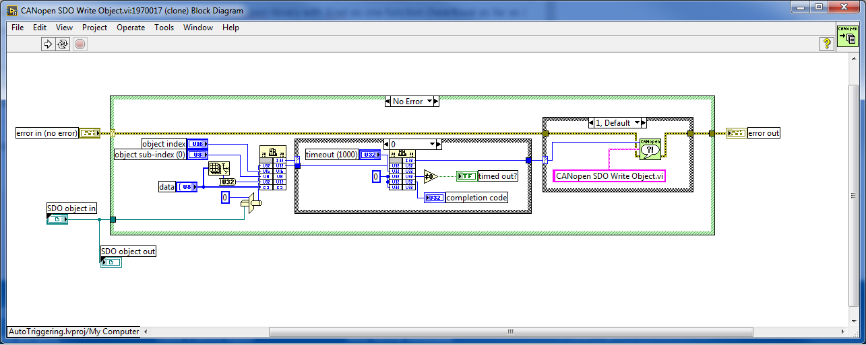This screenshot has width=866, height=345.
Task: Click the 'timeout (1000)' label
Action: 331,155
